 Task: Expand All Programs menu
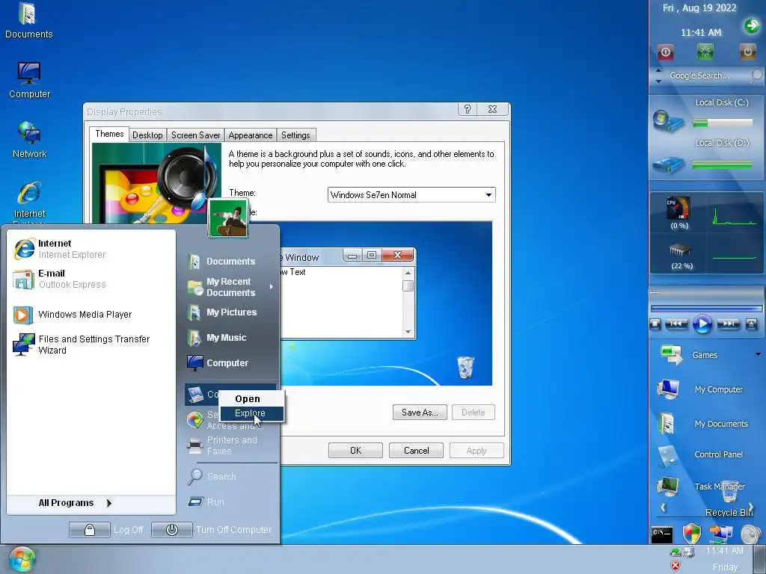76,503
